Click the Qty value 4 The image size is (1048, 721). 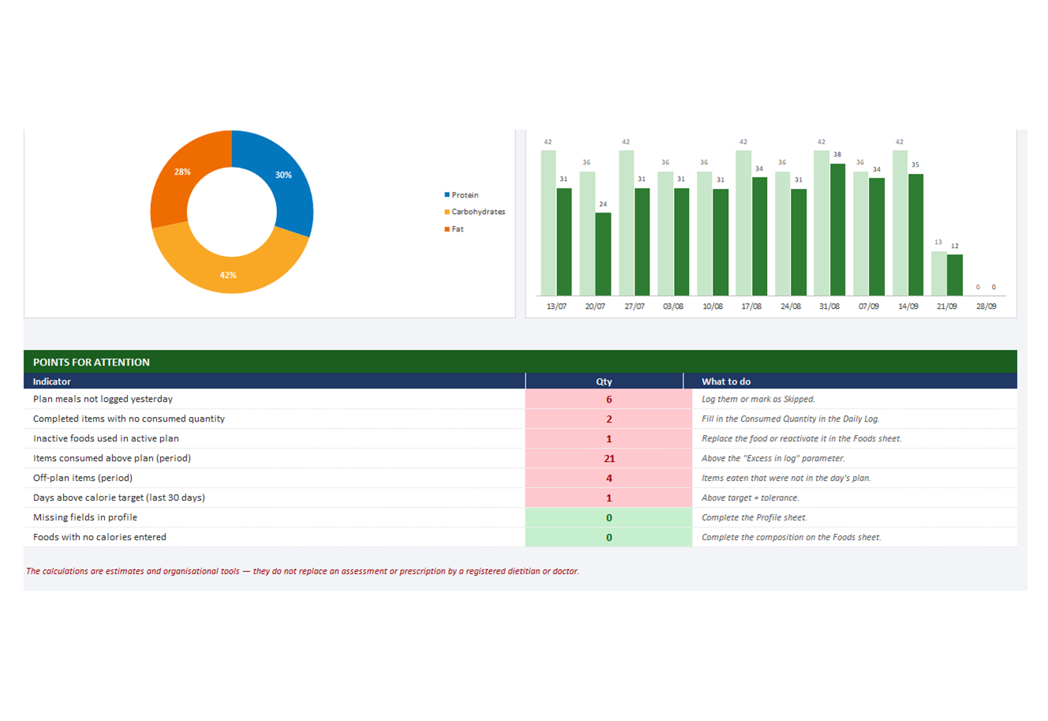click(608, 479)
